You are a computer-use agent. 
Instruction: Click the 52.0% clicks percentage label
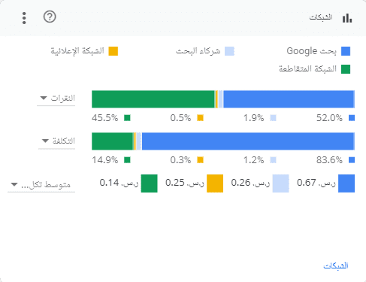point(329,118)
